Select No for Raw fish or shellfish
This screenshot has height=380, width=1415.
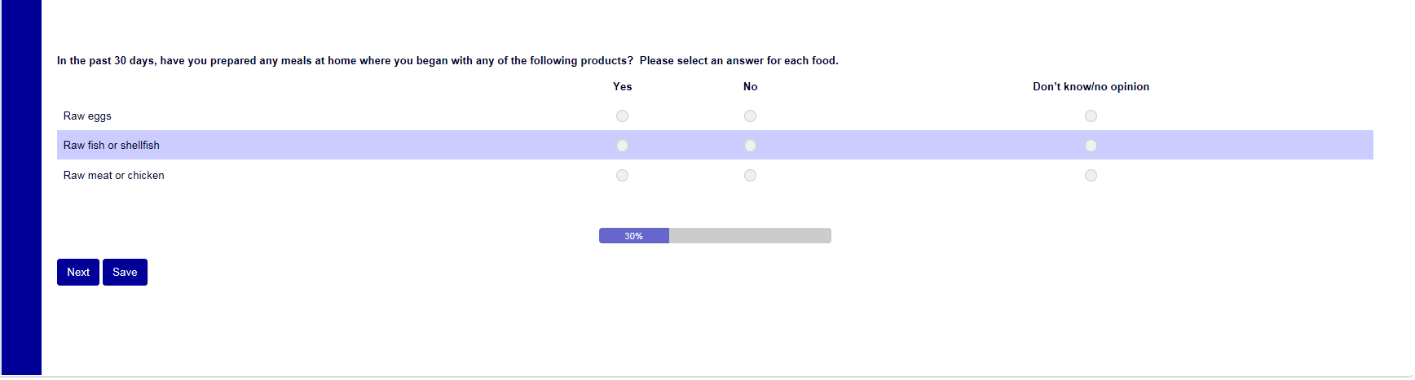[750, 146]
